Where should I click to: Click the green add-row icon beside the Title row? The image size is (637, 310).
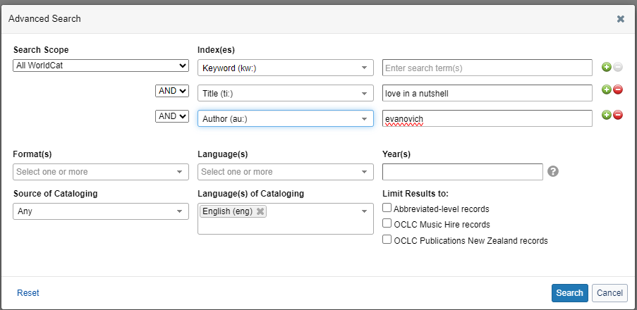point(606,89)
